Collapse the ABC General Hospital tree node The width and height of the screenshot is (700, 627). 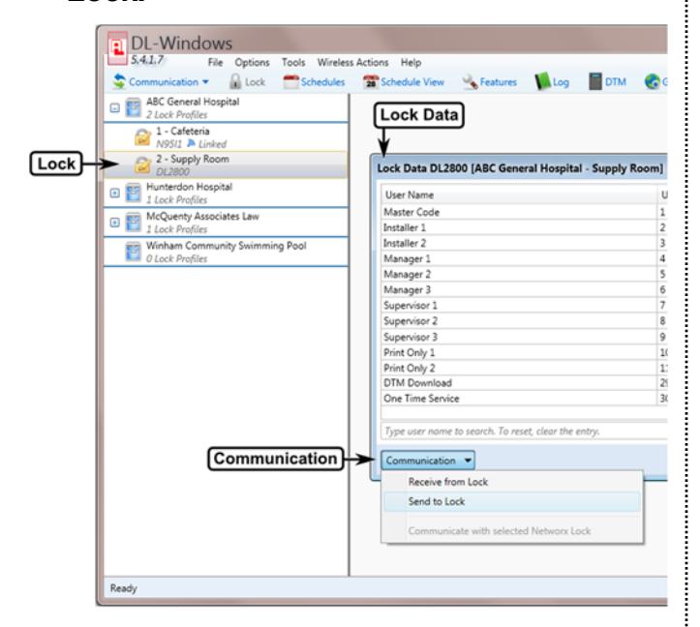coord(115,108)
